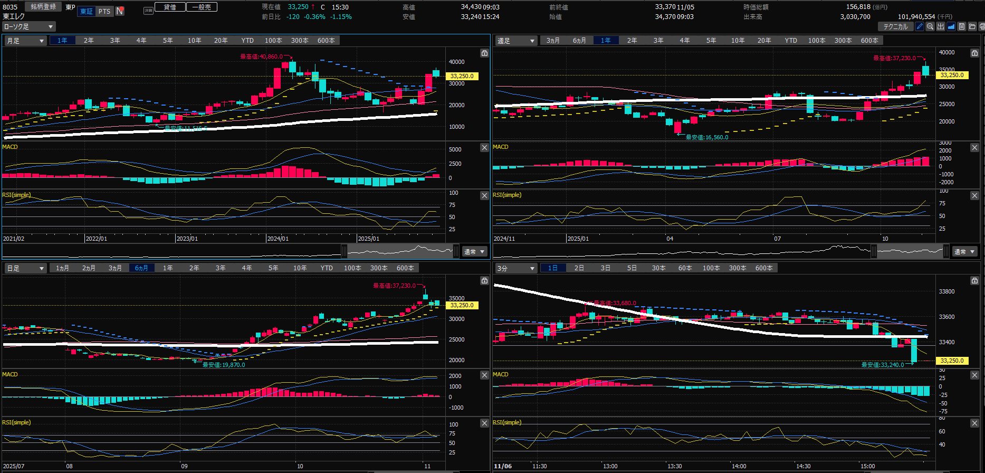
Task: Click the monthly chart range slider handle
Action: tap(344, 251)
